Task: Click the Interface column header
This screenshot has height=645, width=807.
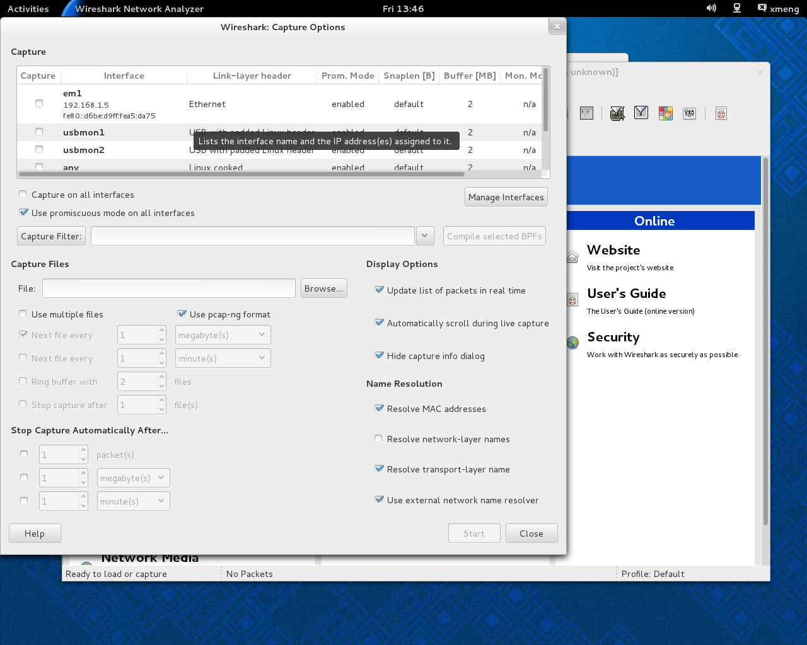Action: coord(124,76)
